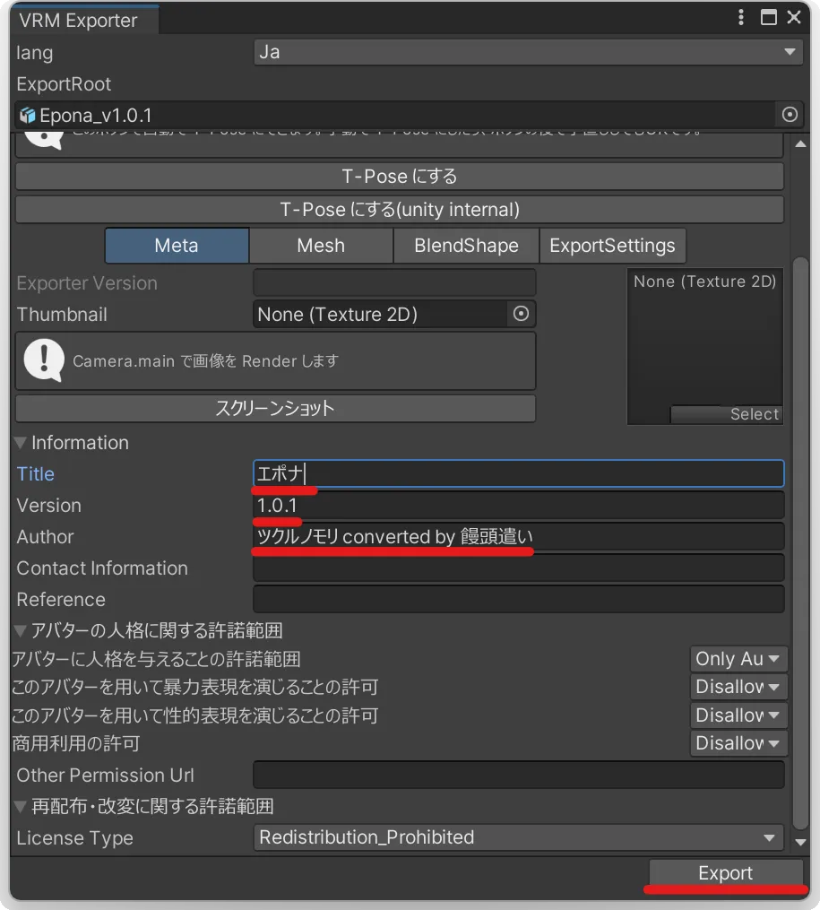Click the Contact Information input field
Screen dimensions: 820x910
click(519, 568)
